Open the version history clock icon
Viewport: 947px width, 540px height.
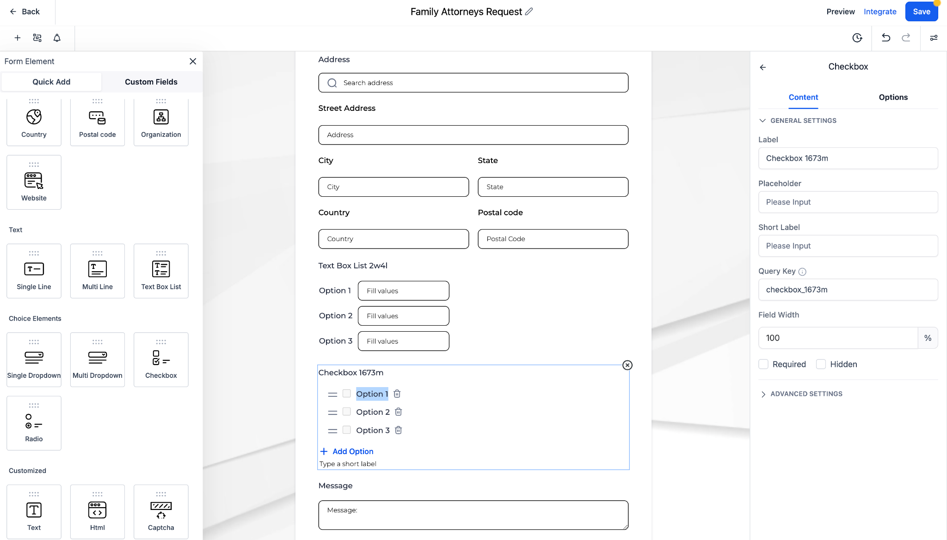click(x=857, y=38)
